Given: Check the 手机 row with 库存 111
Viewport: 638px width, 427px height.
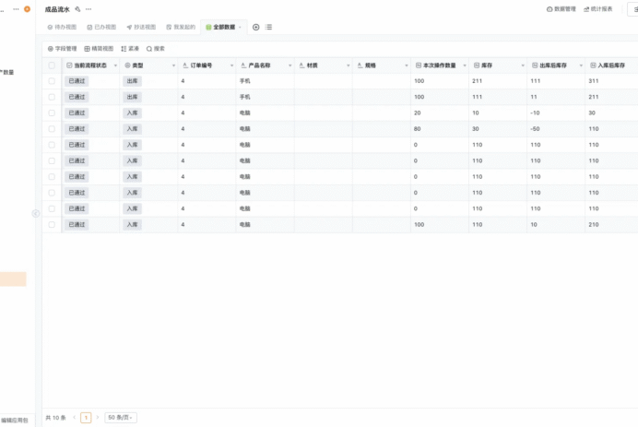Looking at the screenshot, I should point(52,97).
